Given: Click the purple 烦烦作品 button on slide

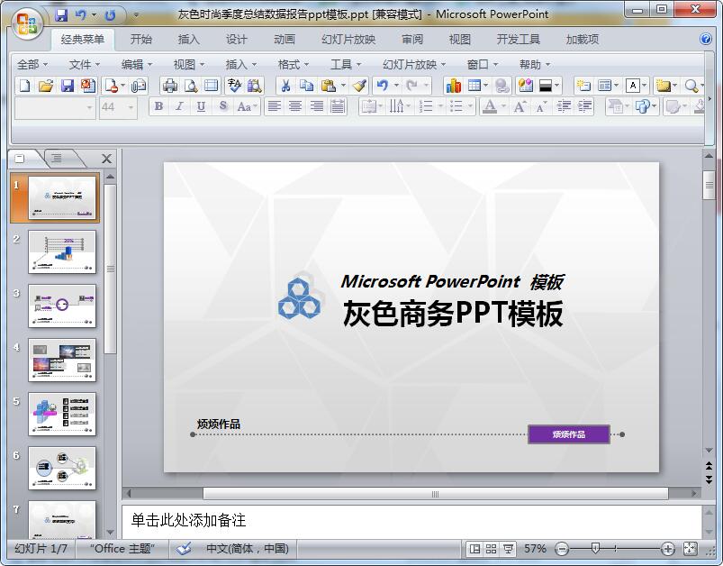Looking at the screenshot, I should tap(568, 434).
